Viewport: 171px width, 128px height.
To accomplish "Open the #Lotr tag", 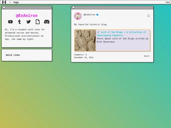I will [147, 56].
